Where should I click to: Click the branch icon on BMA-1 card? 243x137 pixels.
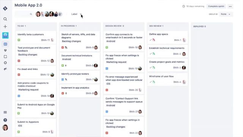click(x=154, y=40)
